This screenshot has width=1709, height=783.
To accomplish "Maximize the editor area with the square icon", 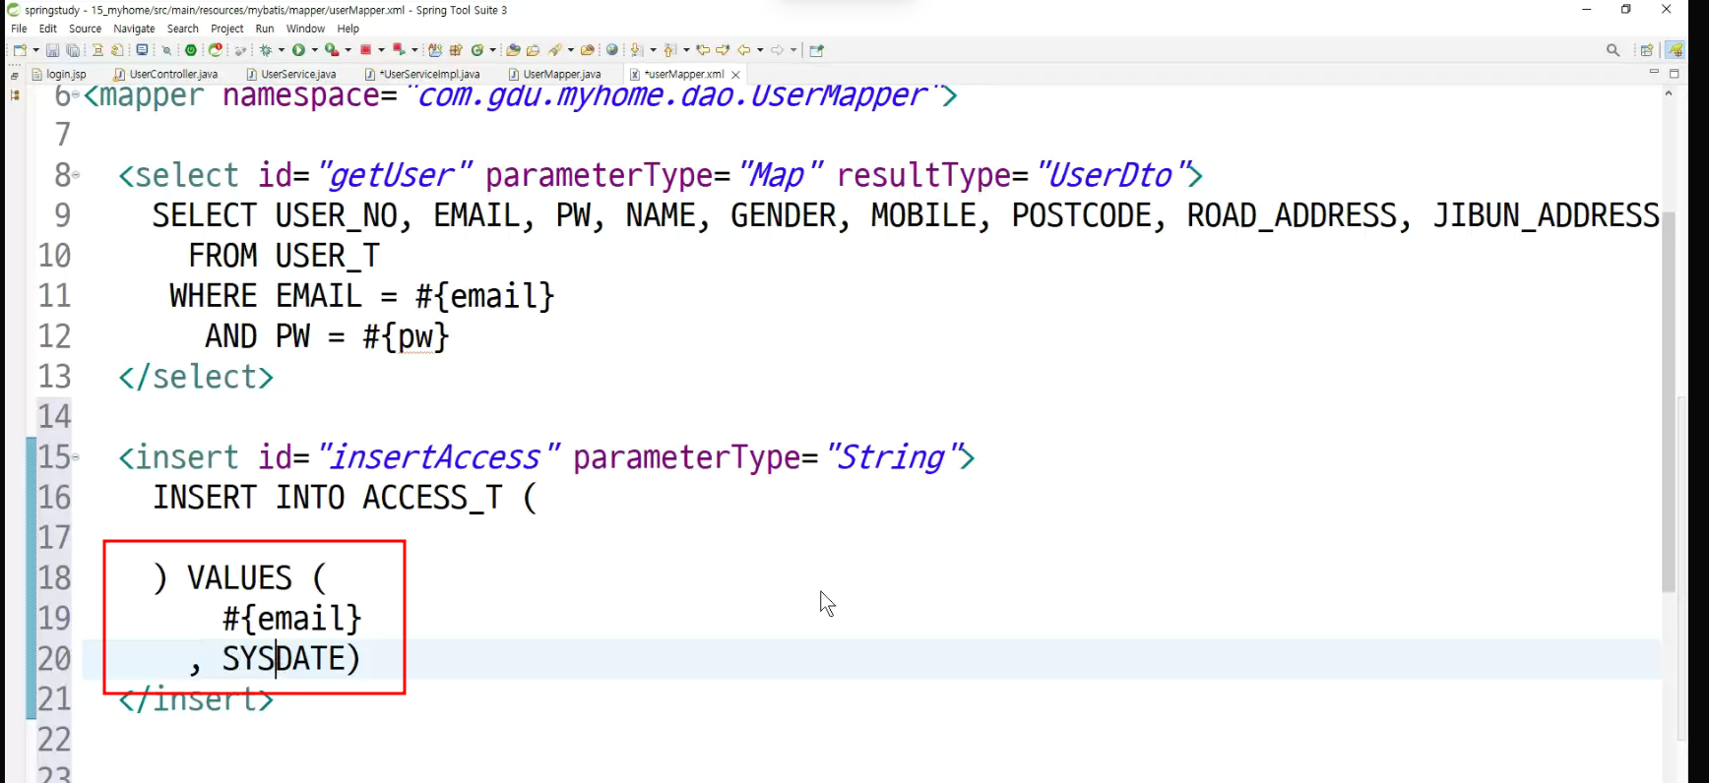I will [x=1675, y=73].
